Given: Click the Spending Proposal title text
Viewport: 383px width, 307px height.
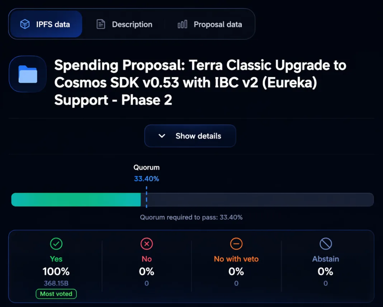Looking at the screenshot, I should [200, 83].
